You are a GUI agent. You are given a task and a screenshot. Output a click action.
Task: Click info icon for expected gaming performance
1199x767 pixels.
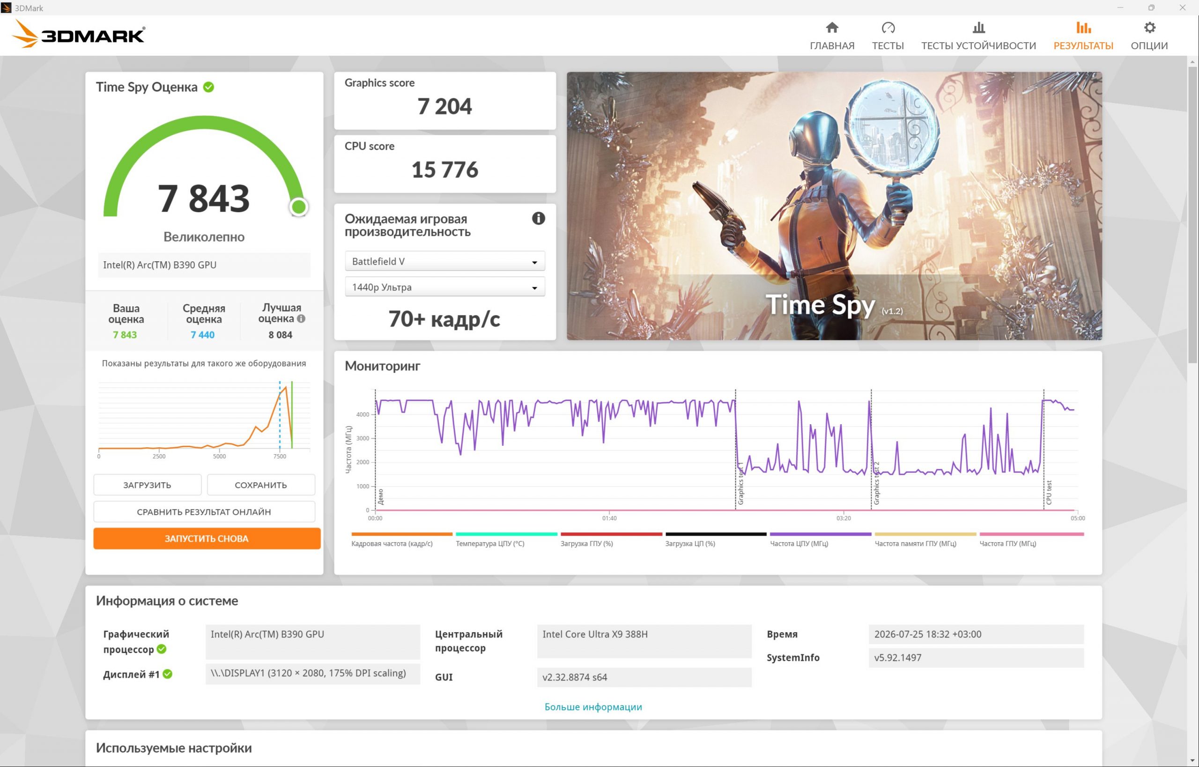tap(538, 218)
